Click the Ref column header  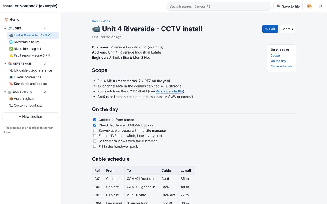click(98, 171)
